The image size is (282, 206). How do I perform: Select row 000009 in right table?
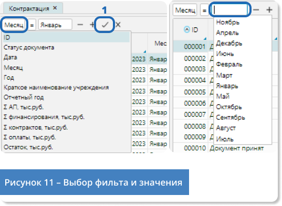(x=195, y=137)
